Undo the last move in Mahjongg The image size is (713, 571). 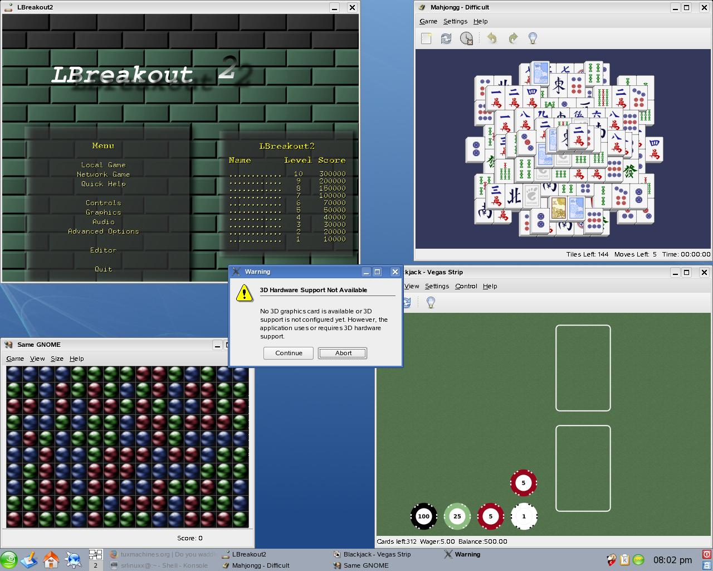click(x=492, y=38)
